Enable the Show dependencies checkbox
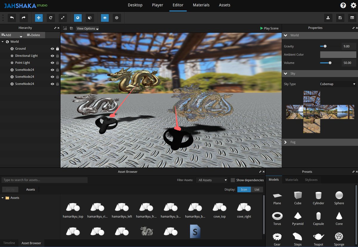 [232, 180]
